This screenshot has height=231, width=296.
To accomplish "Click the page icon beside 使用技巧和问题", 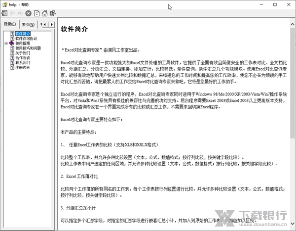I will point(12,48).
